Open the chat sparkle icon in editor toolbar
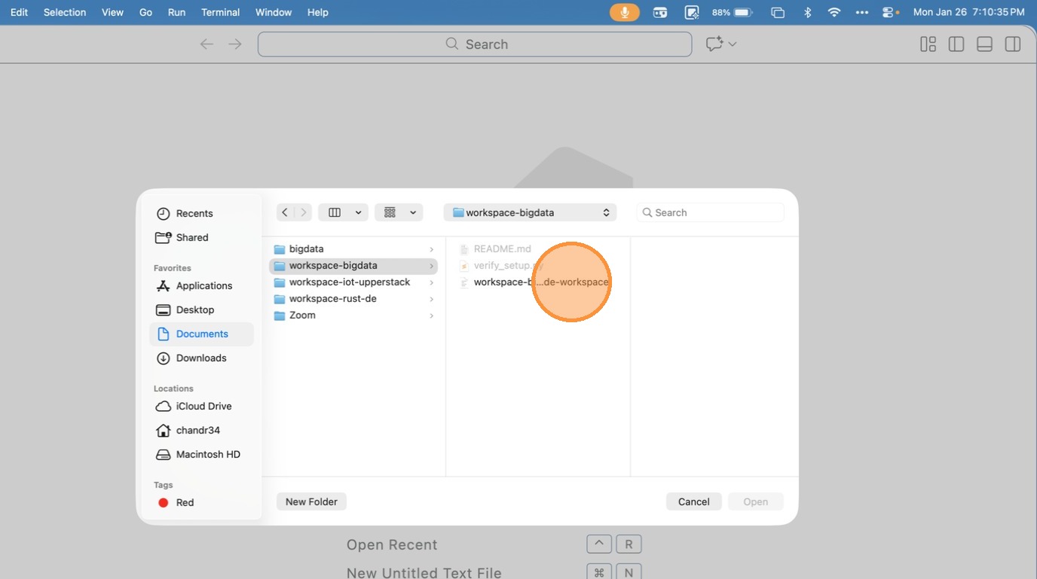 click(714, 44)
